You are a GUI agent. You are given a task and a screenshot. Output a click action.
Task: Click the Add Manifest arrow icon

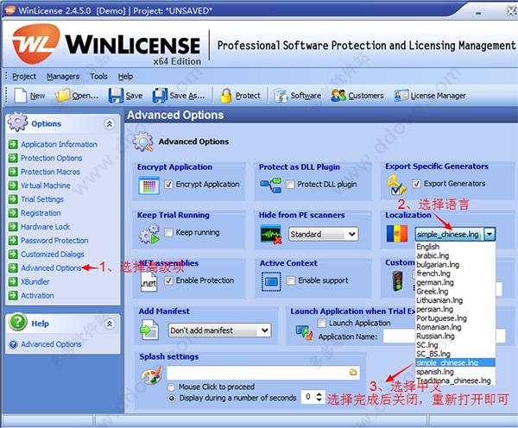tap(149, 330)
